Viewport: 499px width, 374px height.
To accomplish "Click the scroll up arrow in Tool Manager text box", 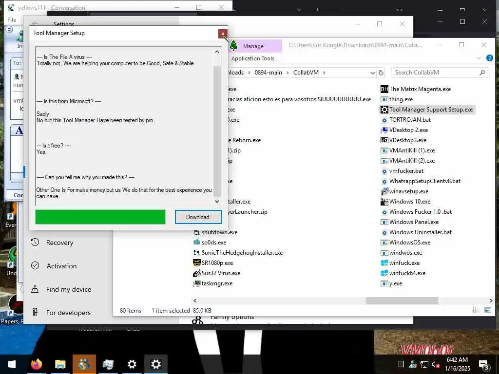I will point(217,52).
